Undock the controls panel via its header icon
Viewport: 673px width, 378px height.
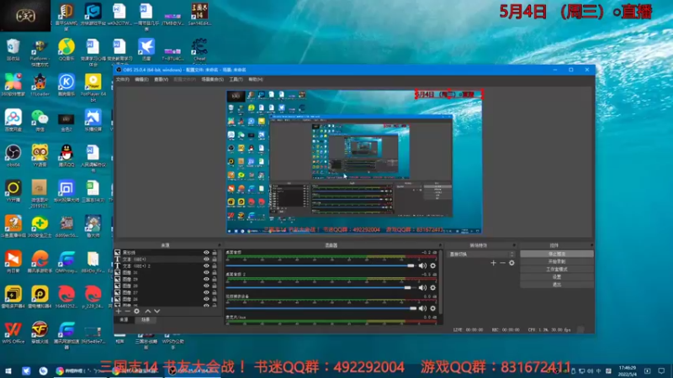(x=591, y=245)
